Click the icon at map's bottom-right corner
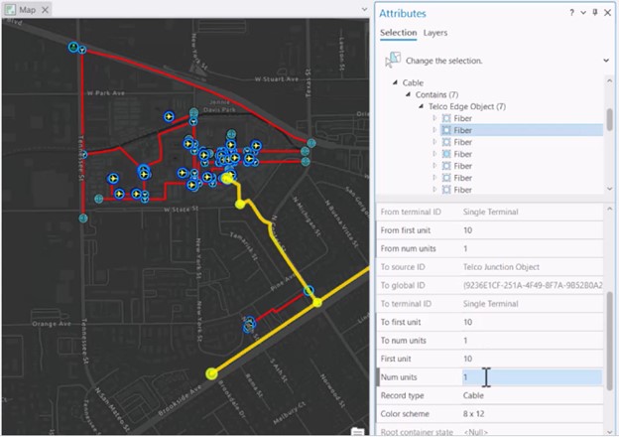 (x=356, y=430)
